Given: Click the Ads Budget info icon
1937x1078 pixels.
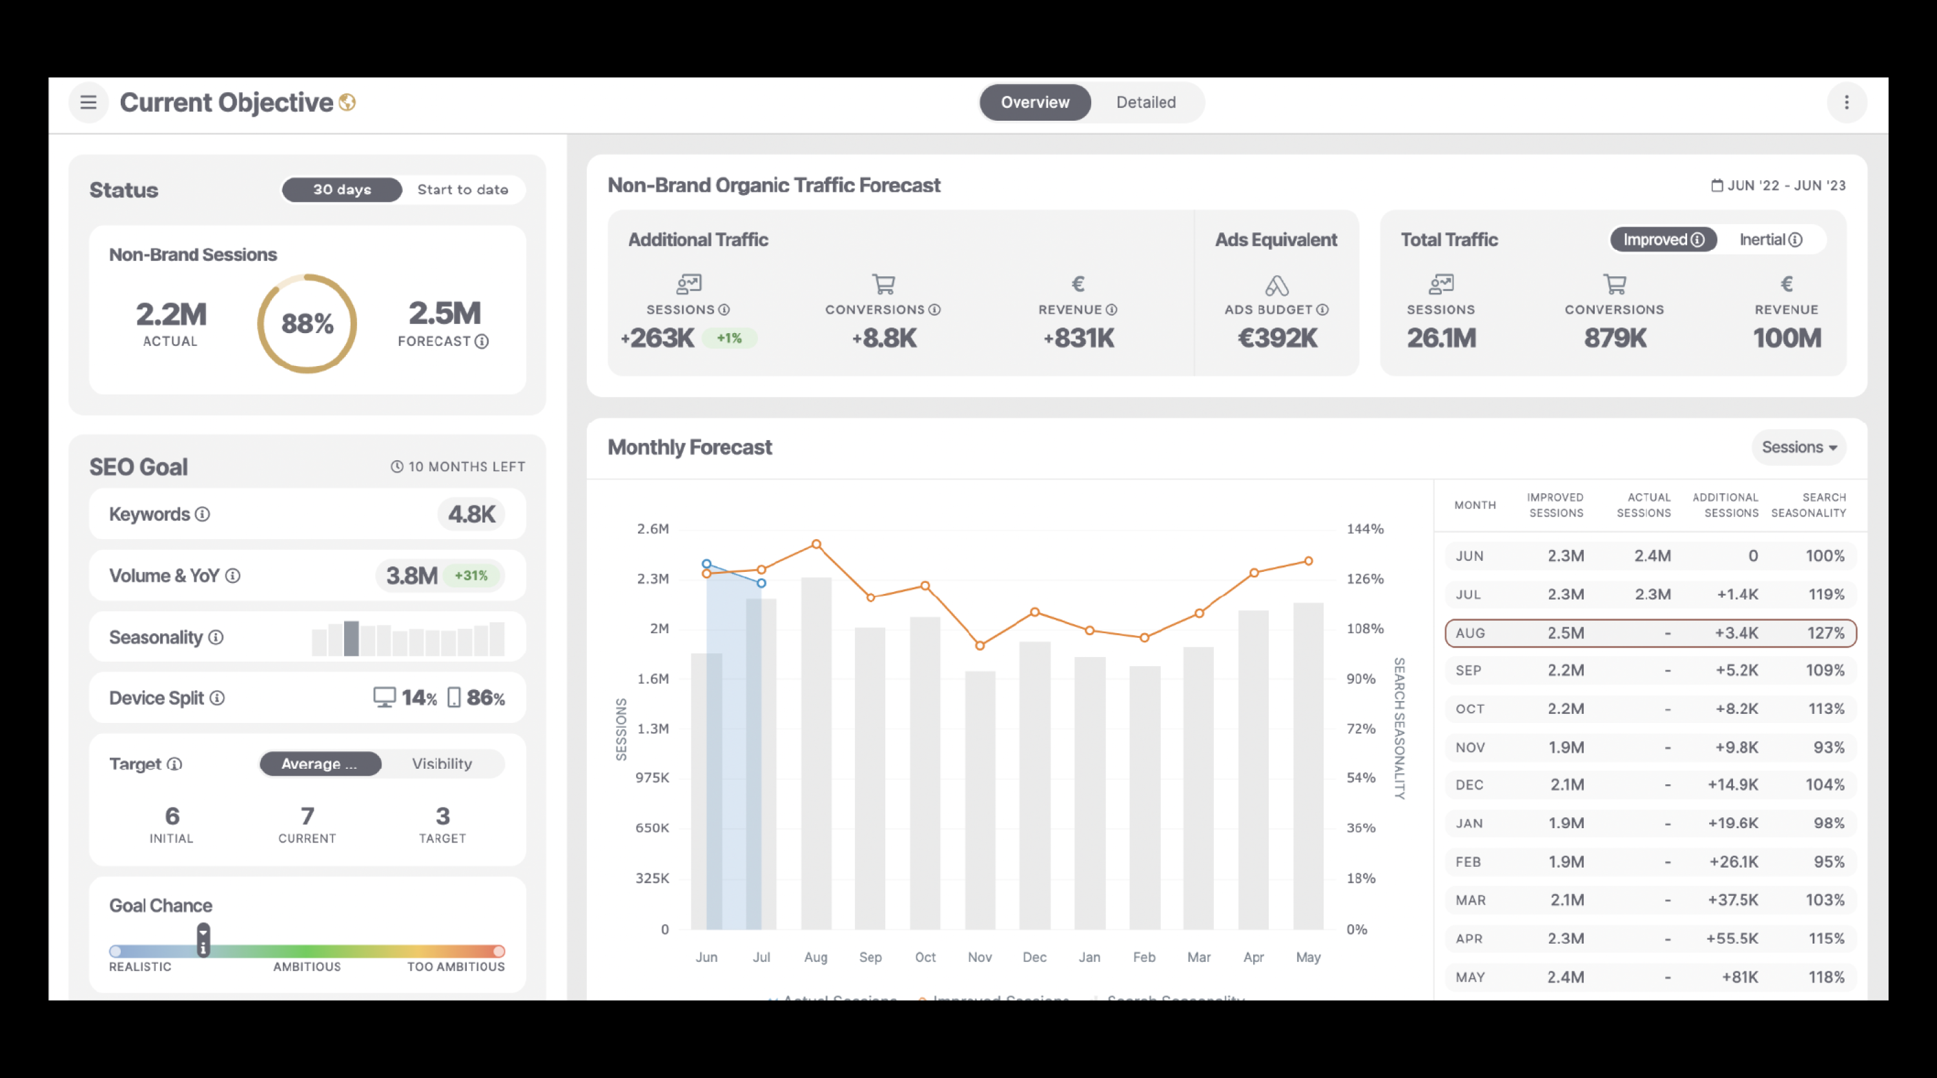Looking at the screenshot, I should point(1323,309).
